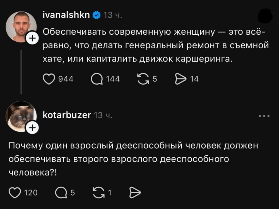Open comments on kotarbuzer reply
The height and width of the screenshot is (209, 279).
(61, 193)
